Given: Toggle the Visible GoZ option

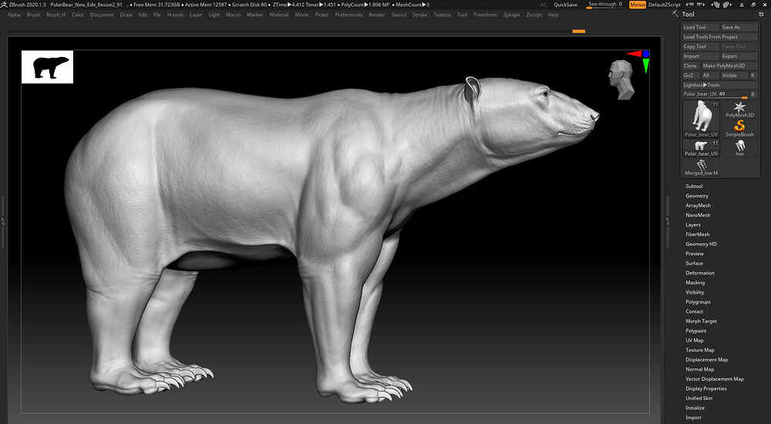Looking at the screenshot, I should [x=732, y=76].
